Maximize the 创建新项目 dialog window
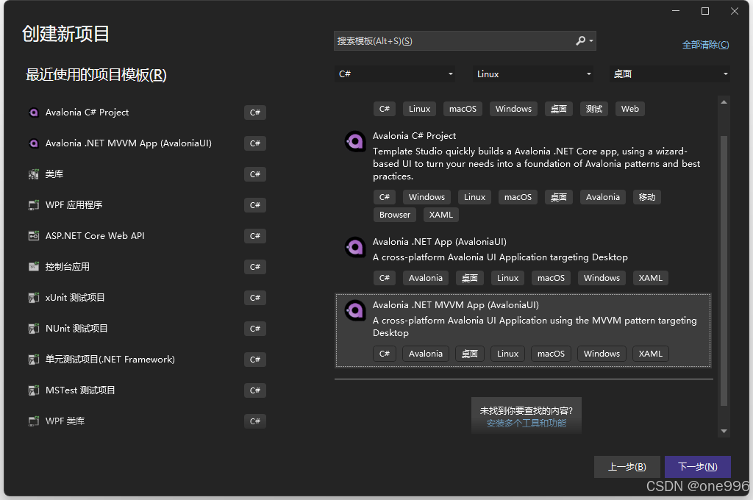 coord(705,11)
